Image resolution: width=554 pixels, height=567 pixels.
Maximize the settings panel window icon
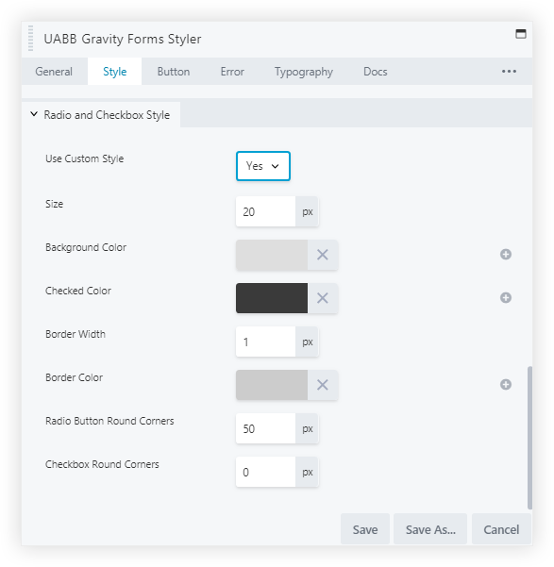(521, 34)
